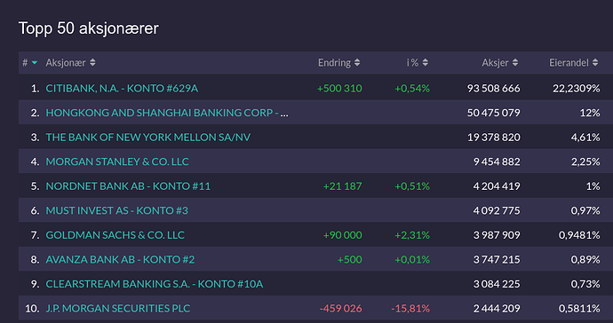The height and width of the screenshot is (323, 613).
Task: Open MUST INVEST AS - KONTO #3 link
Action: pyautogui.click(x=117, y=210)
